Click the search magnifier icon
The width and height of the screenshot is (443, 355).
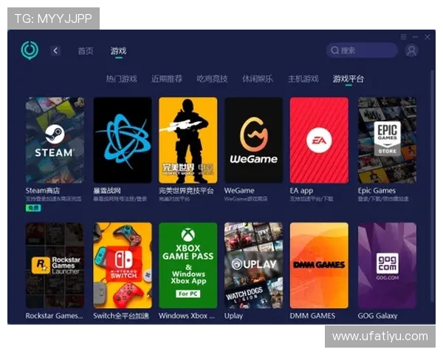pyautogui.click(x=334, y=50)
